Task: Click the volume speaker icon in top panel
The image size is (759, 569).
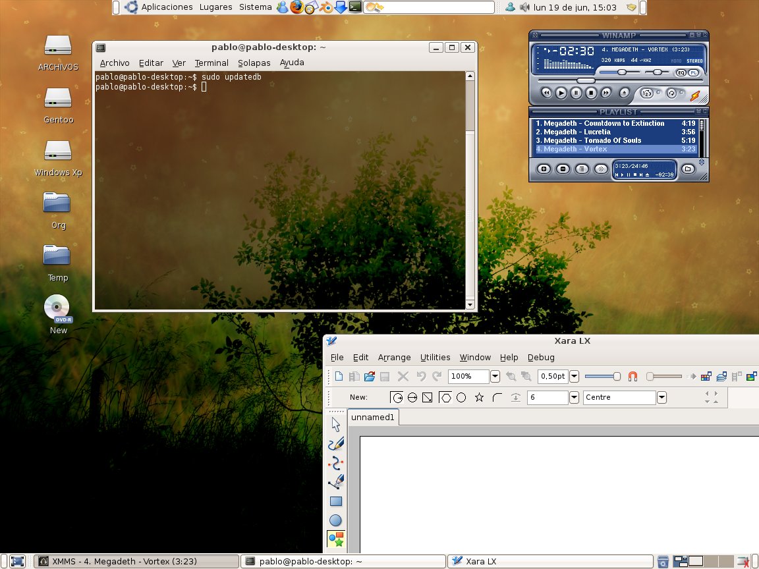Action: [524, 7]
